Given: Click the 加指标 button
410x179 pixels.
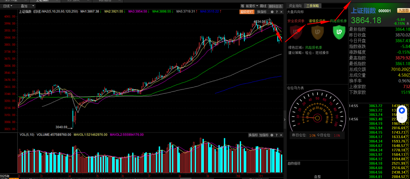Looking at the screenshot, I should pos(263,135).
